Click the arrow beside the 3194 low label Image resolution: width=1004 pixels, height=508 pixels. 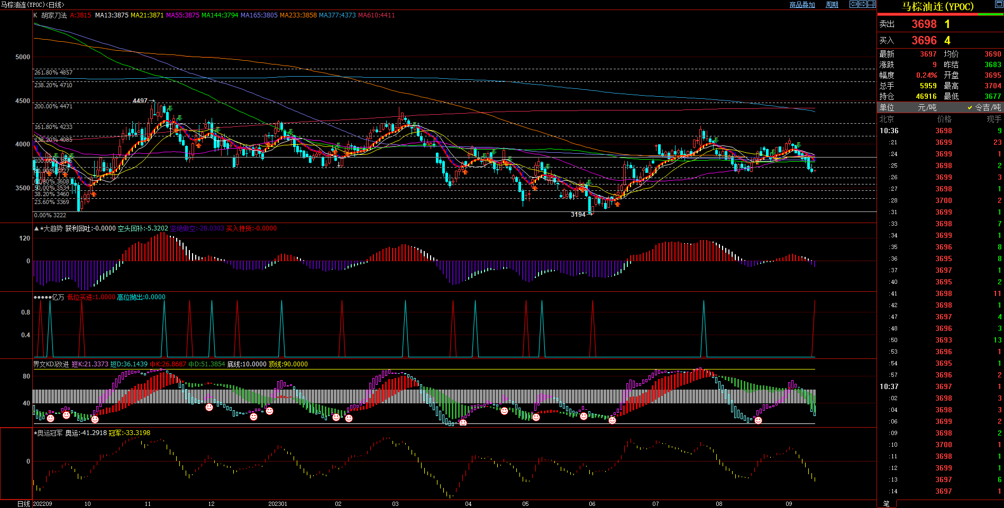point(590,214)
